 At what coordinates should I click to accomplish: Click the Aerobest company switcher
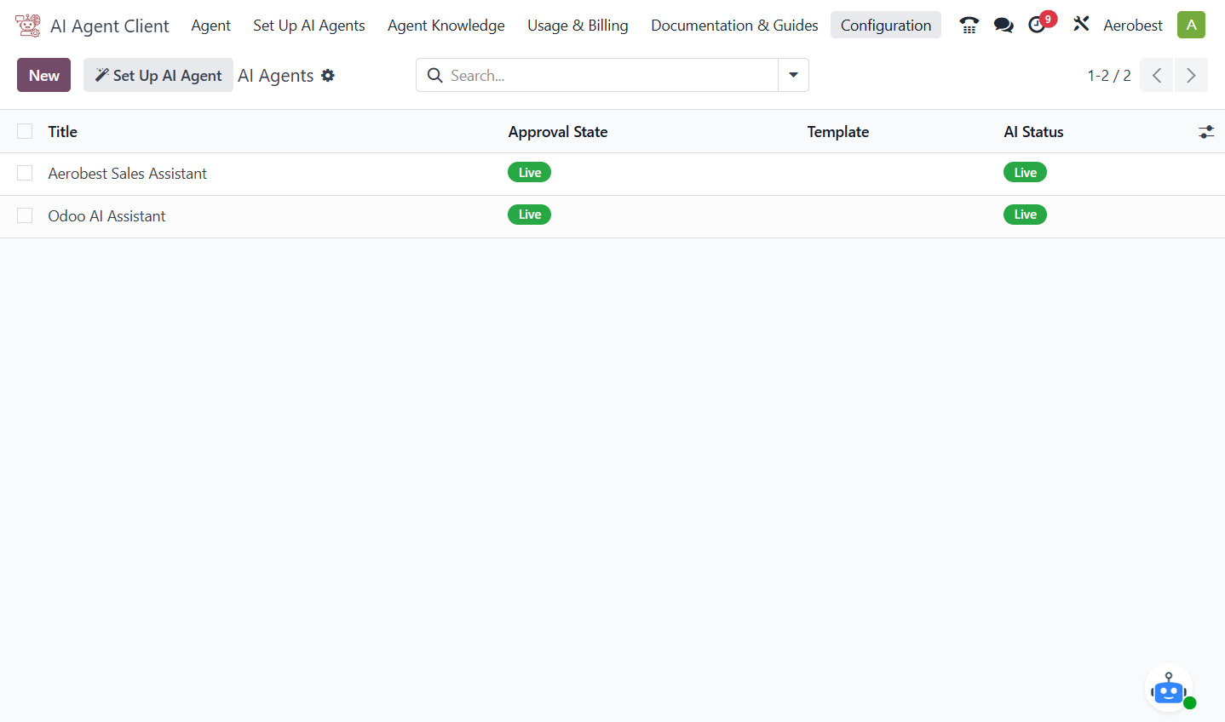1132,26
